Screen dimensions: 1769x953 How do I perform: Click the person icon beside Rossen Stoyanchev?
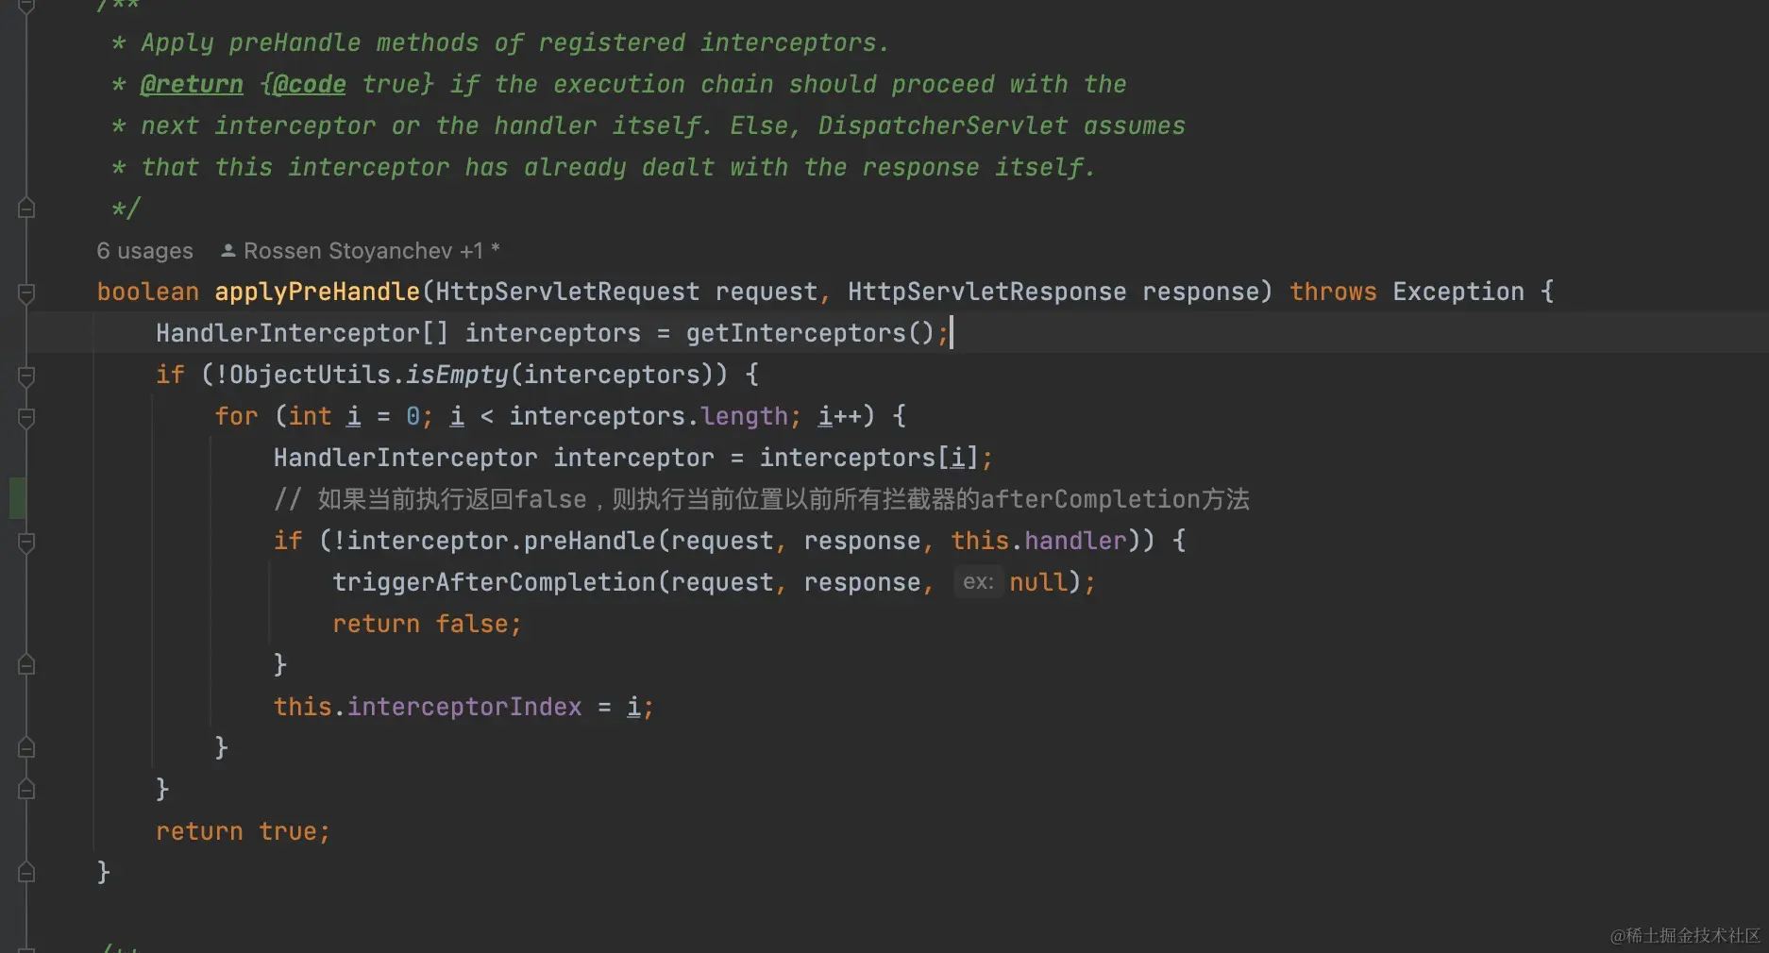click(227, 251)
